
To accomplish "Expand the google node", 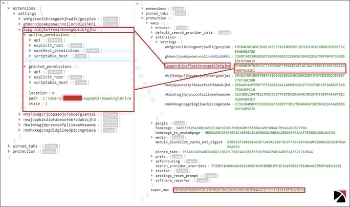I will click(153, 123).
